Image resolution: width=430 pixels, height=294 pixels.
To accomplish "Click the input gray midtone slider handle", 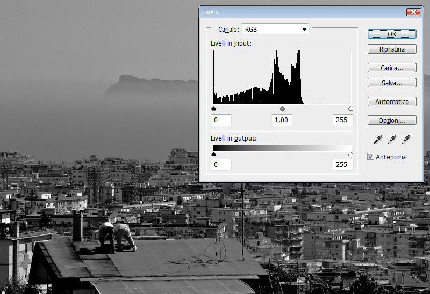I will click(x=283, y=108).
